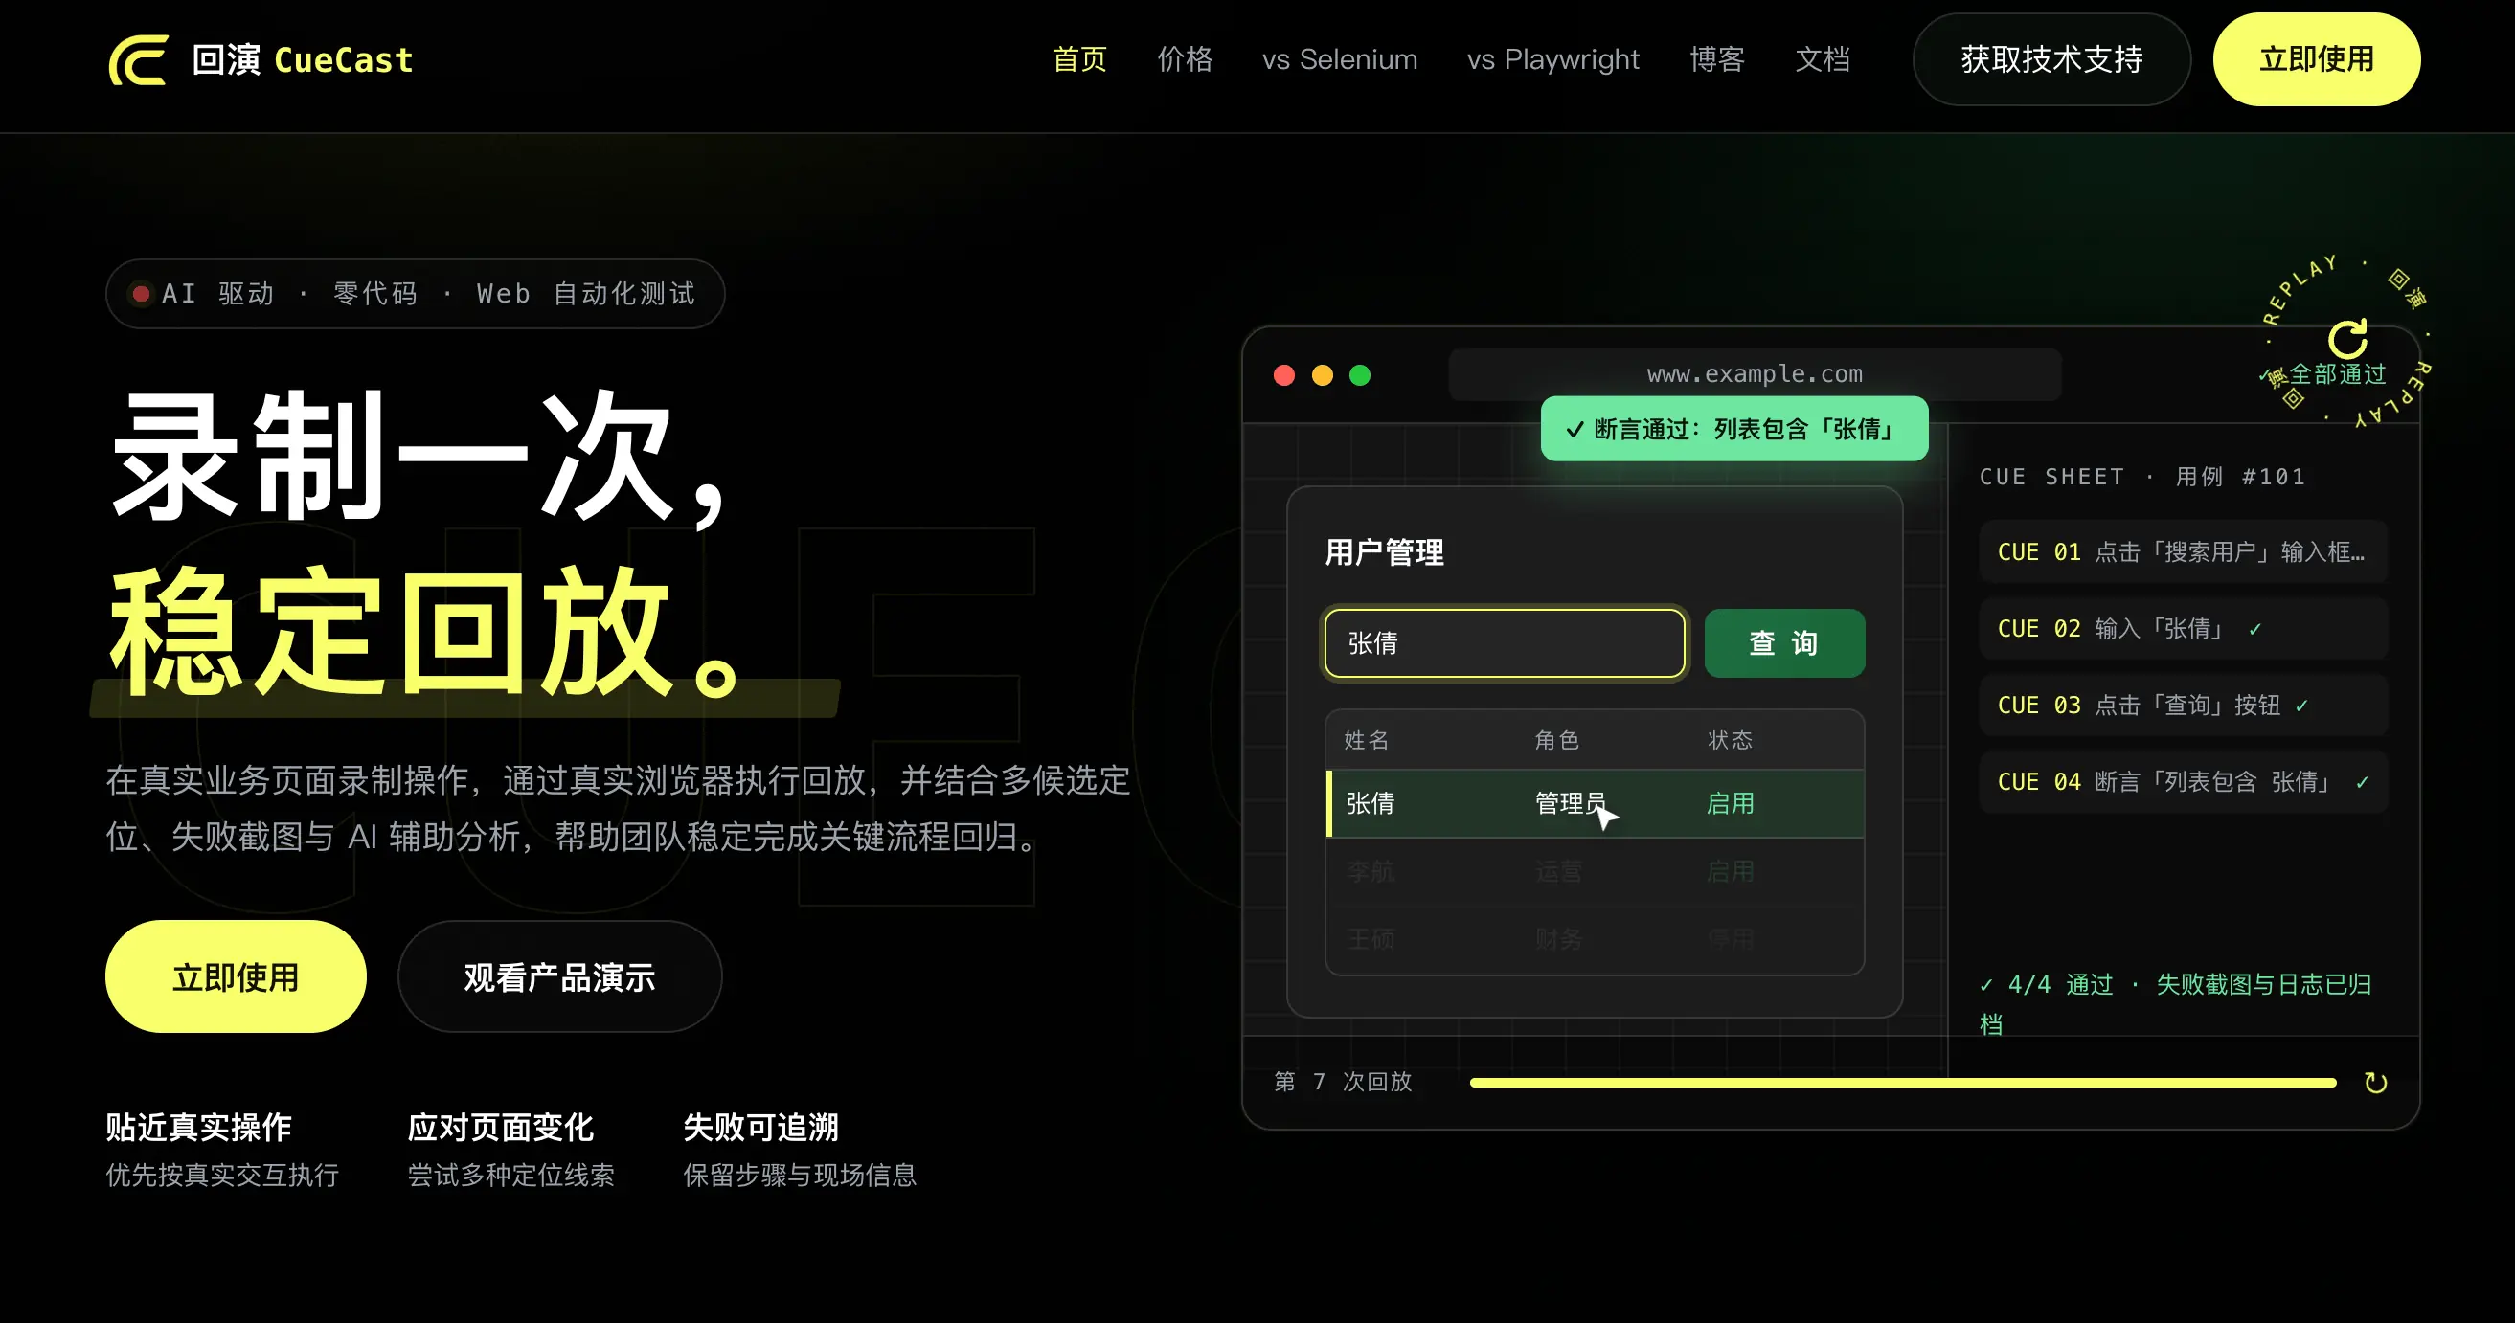Click 立即使用 button in the header

2316,59
